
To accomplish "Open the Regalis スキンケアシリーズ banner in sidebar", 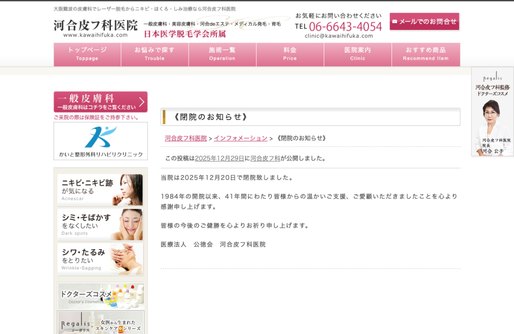I will (x=100, y=322).
